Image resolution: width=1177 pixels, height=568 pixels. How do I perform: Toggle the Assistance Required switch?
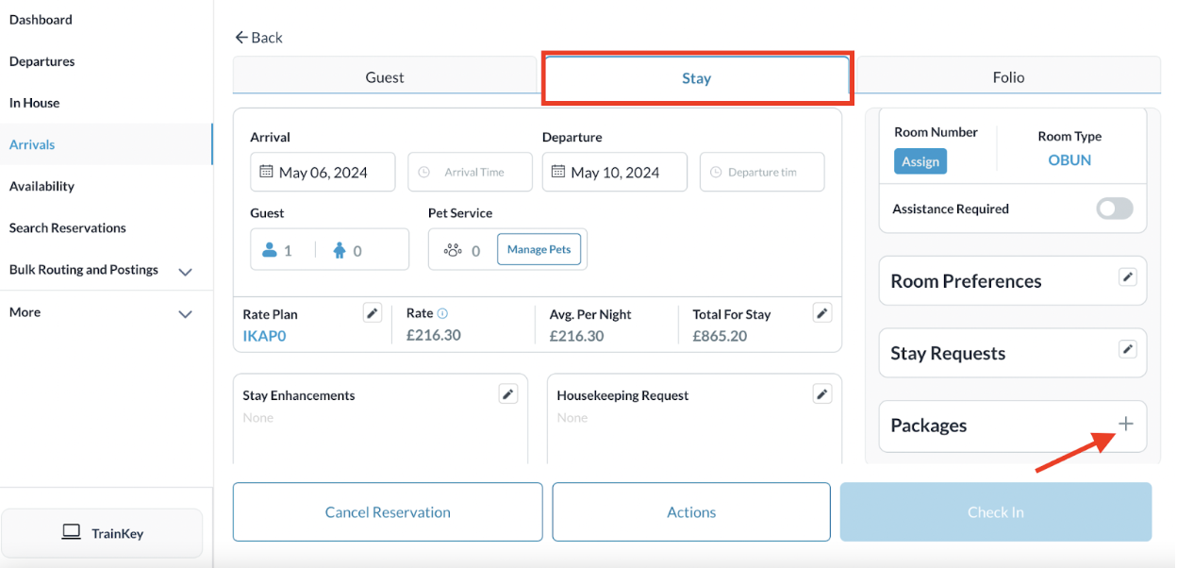coord(1114,209)
